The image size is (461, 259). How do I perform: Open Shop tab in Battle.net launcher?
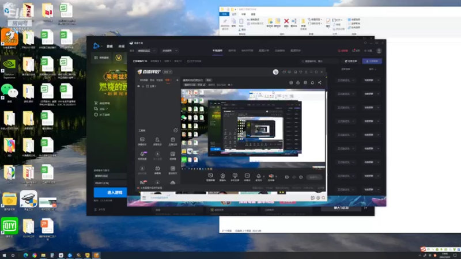coord(122,46)
